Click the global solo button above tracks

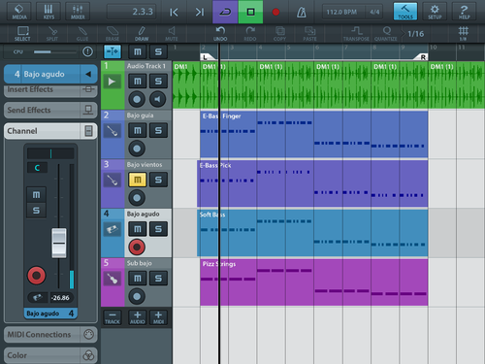click(x=158, y=51)
